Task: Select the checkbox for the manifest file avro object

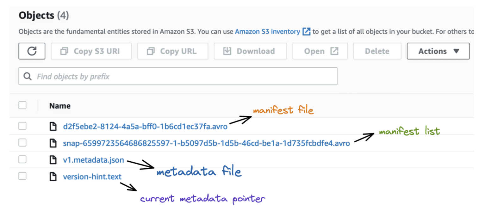Action: click(x=22, y=126)
